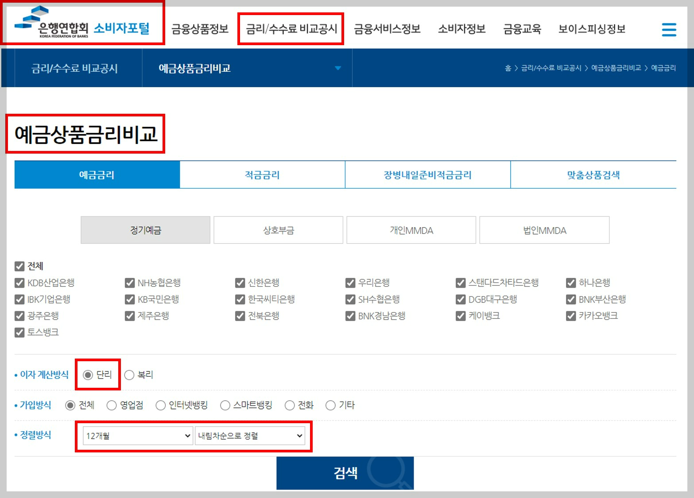Uncheck 제주은행 checkbox

click(130, 316)
